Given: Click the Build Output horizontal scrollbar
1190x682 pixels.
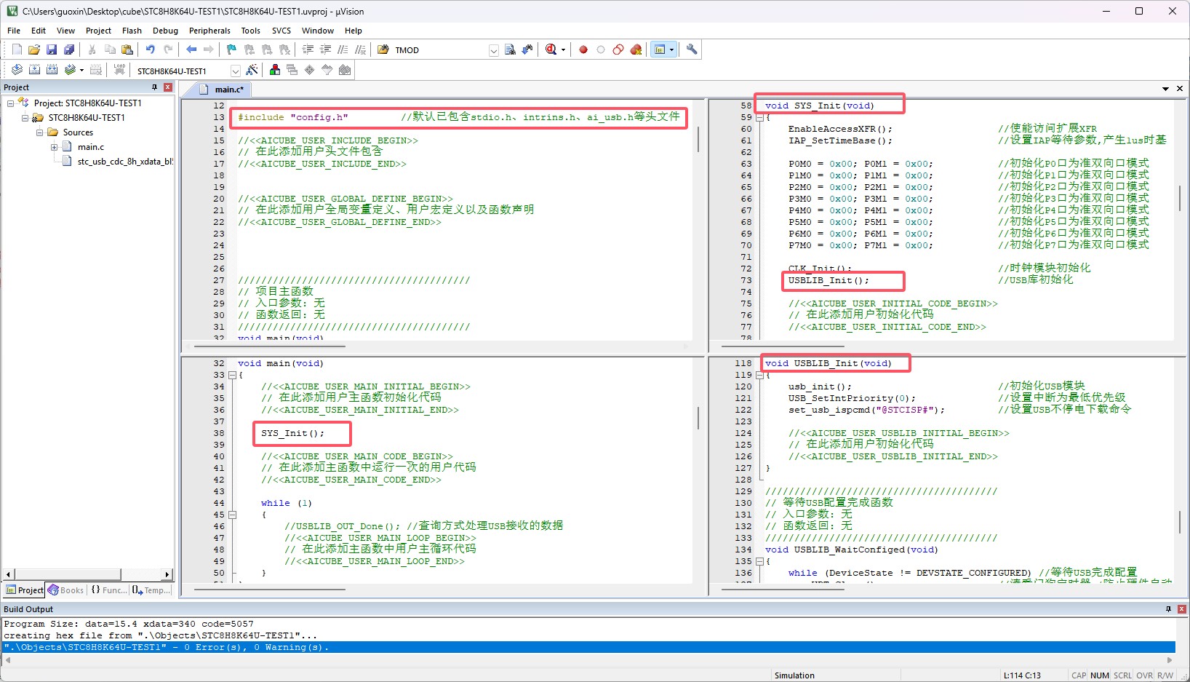Looking at the screenshot, I should (589, 660).
